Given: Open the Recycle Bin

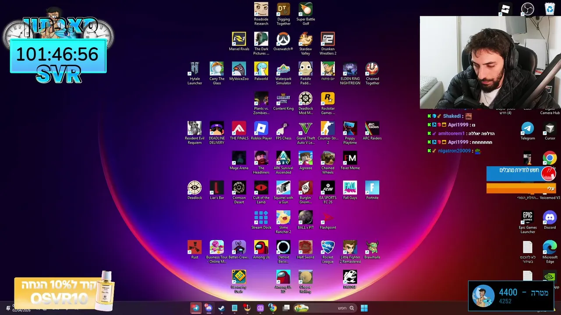Looking at the screenshot, I should tap(550, 9).
